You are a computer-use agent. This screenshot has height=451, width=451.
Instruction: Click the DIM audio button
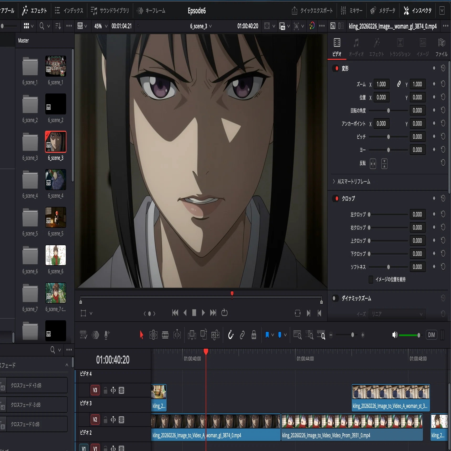pos(432,335)
